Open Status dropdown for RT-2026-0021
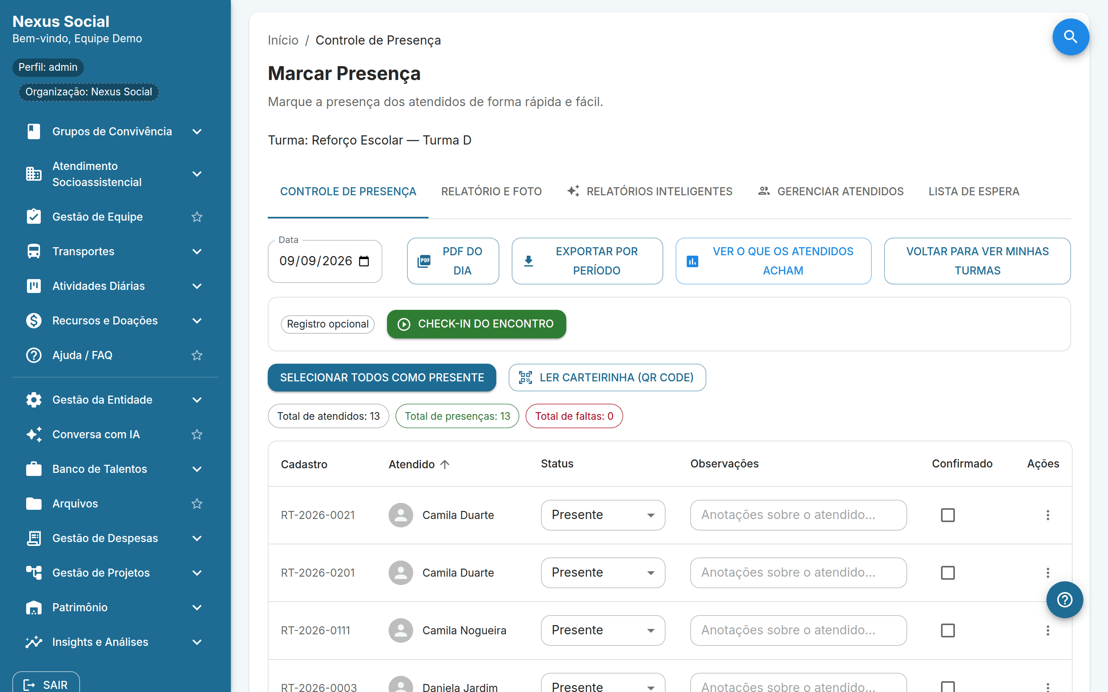This screenshot has height=692, width=1108. [602, 515]
